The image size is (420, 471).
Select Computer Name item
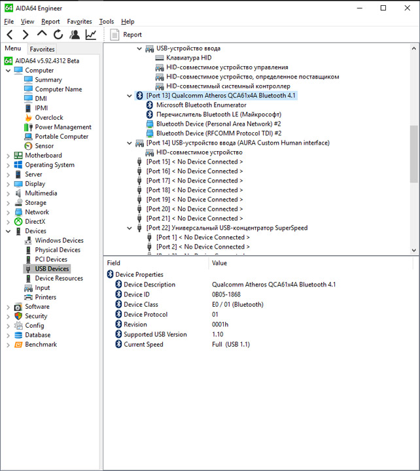(58, 89)
